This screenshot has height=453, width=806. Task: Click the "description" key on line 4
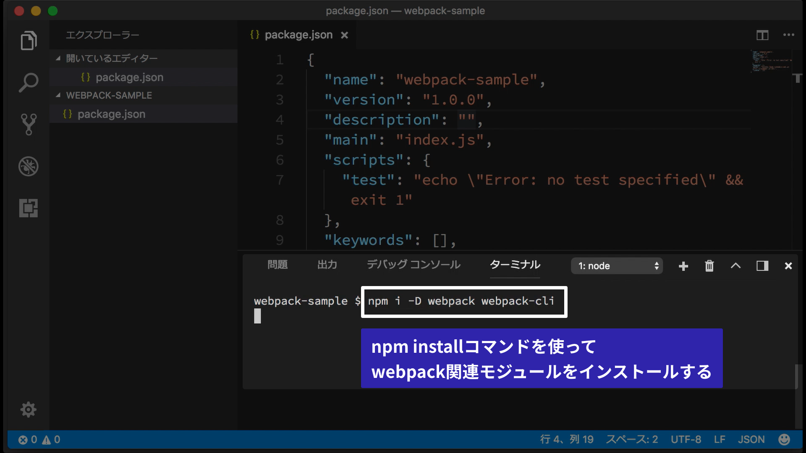(x=382, y=120)
